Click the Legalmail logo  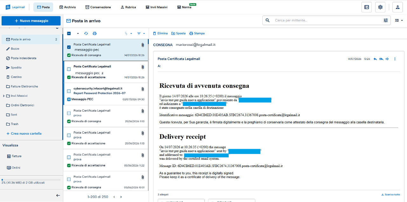click(x=15, y=7)
